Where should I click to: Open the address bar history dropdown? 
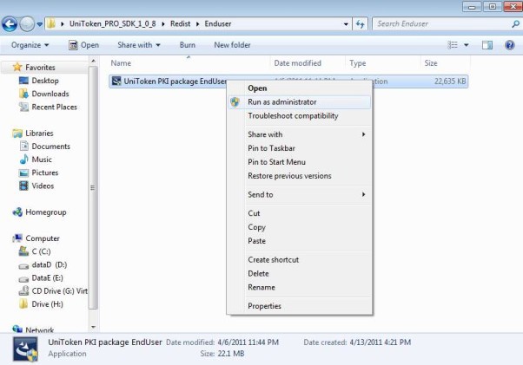tap(346, 24)
